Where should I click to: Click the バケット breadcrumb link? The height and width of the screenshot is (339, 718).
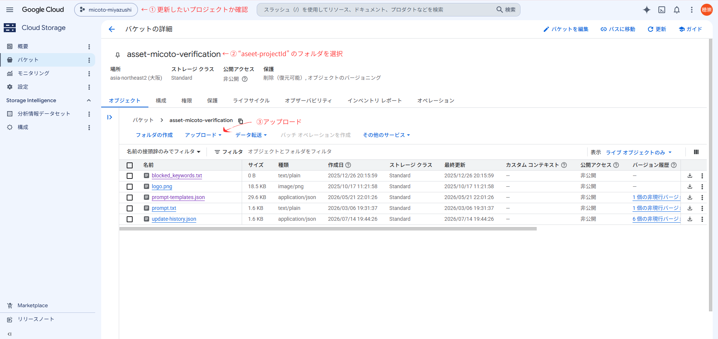(143, 120)
